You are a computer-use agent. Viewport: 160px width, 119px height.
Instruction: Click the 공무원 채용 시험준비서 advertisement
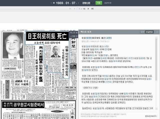23,104
